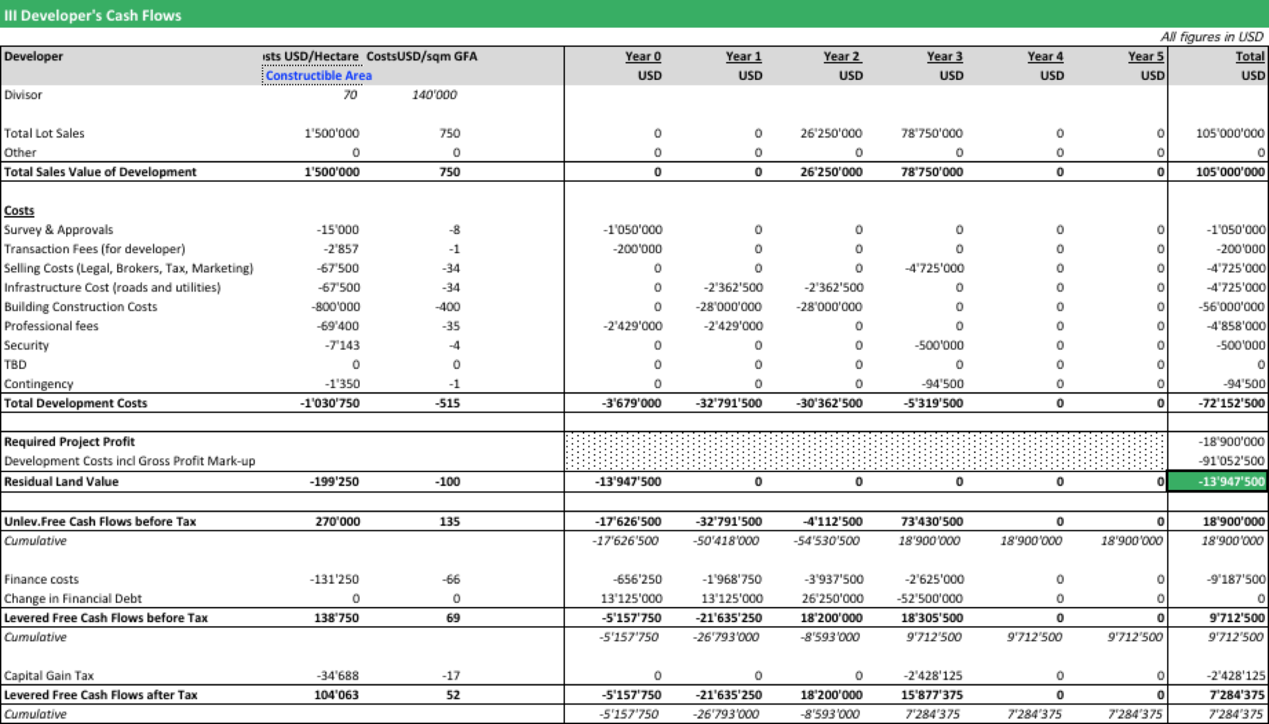This screenshot has height=724, width=1269.
Task: Select Change in Financial Debt Year 3 -52'500'000
Action: (x=930, y=598)
